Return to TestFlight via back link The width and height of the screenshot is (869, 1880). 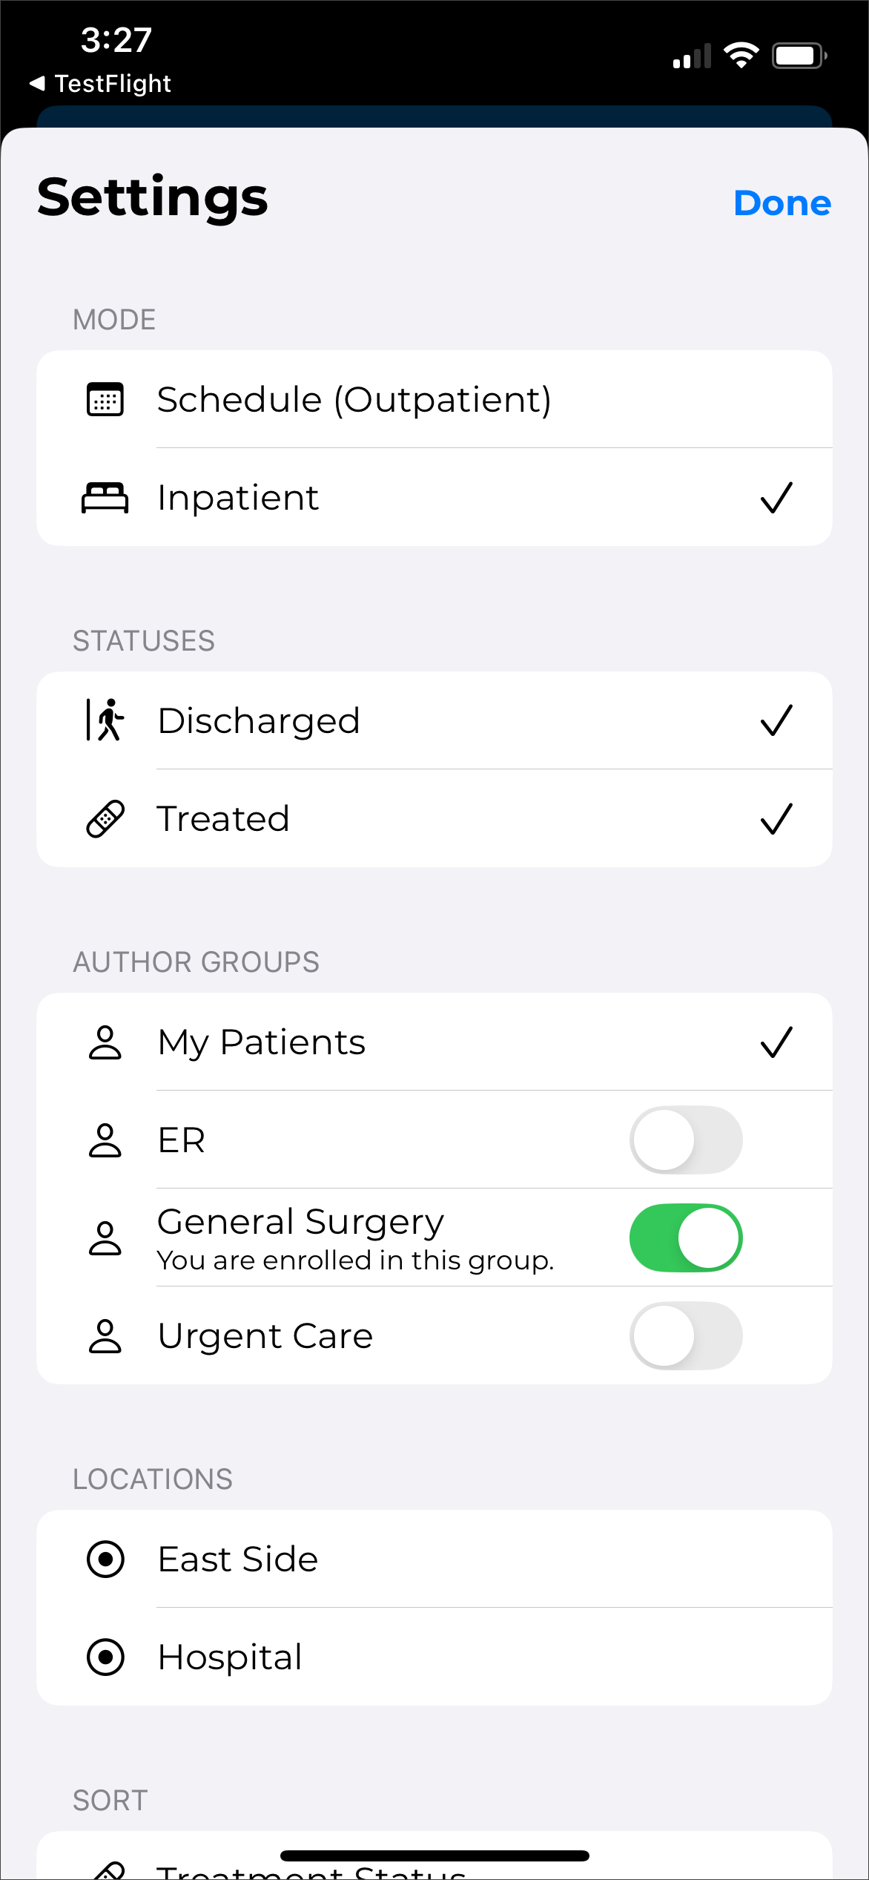pos(101,84)
